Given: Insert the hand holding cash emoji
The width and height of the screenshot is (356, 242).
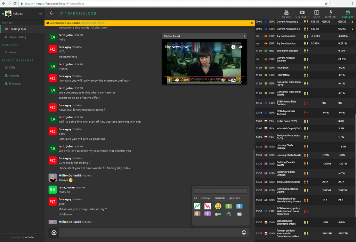Looking at the screenshot, I should (x=218, y=214).
